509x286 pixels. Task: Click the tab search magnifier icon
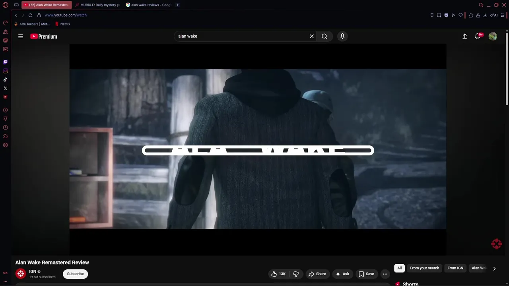481,5
